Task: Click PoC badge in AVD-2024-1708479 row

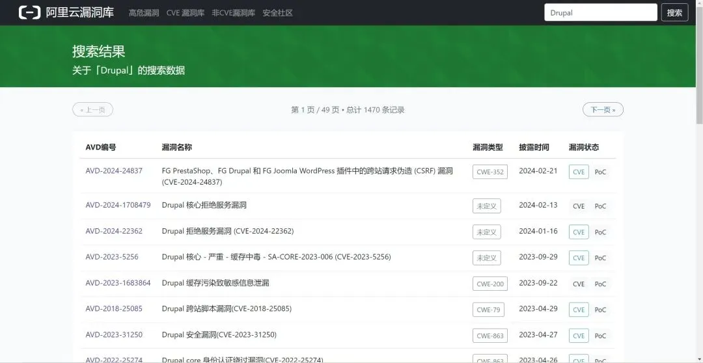Action: click(600, 206)
